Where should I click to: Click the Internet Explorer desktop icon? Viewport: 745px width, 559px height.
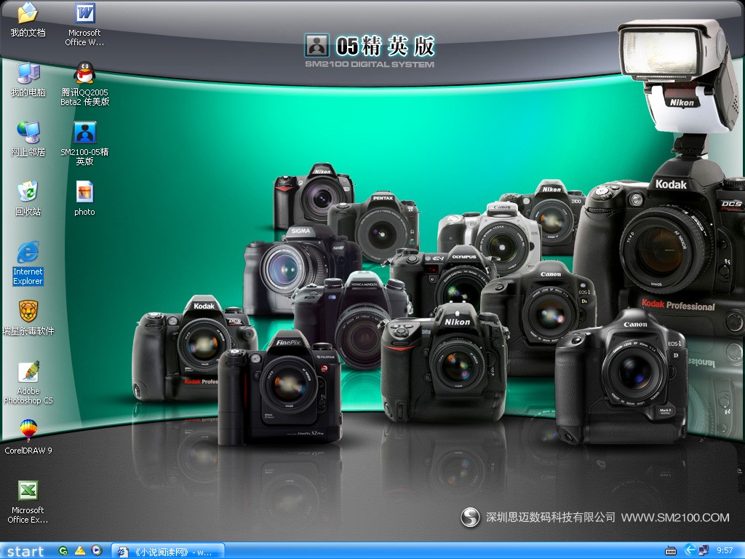(28, 253)
